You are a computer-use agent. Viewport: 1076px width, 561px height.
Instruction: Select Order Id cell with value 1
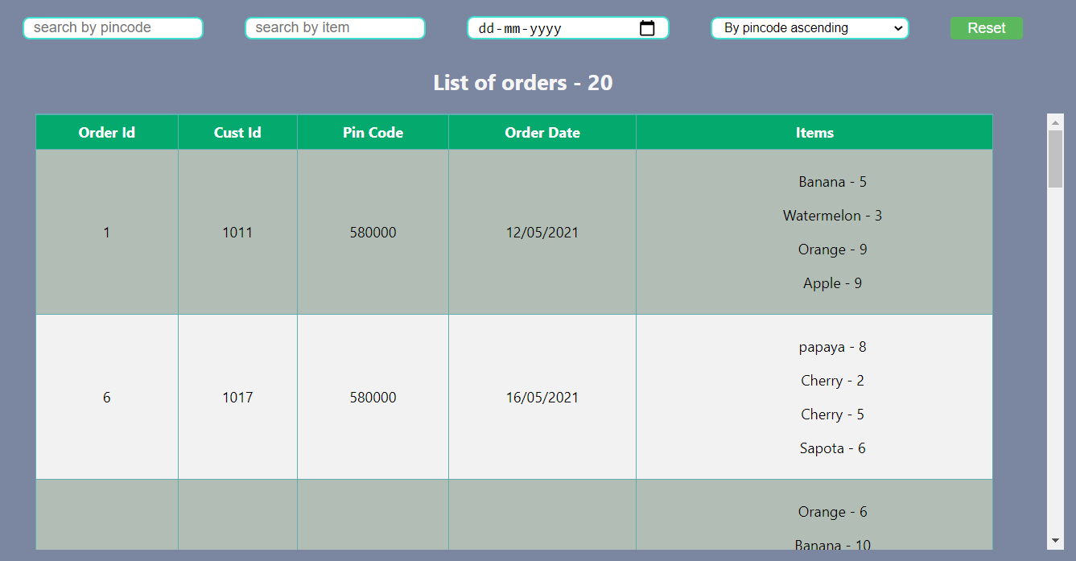[x=107, y=233]
